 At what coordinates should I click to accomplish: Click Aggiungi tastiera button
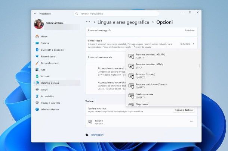184,110
